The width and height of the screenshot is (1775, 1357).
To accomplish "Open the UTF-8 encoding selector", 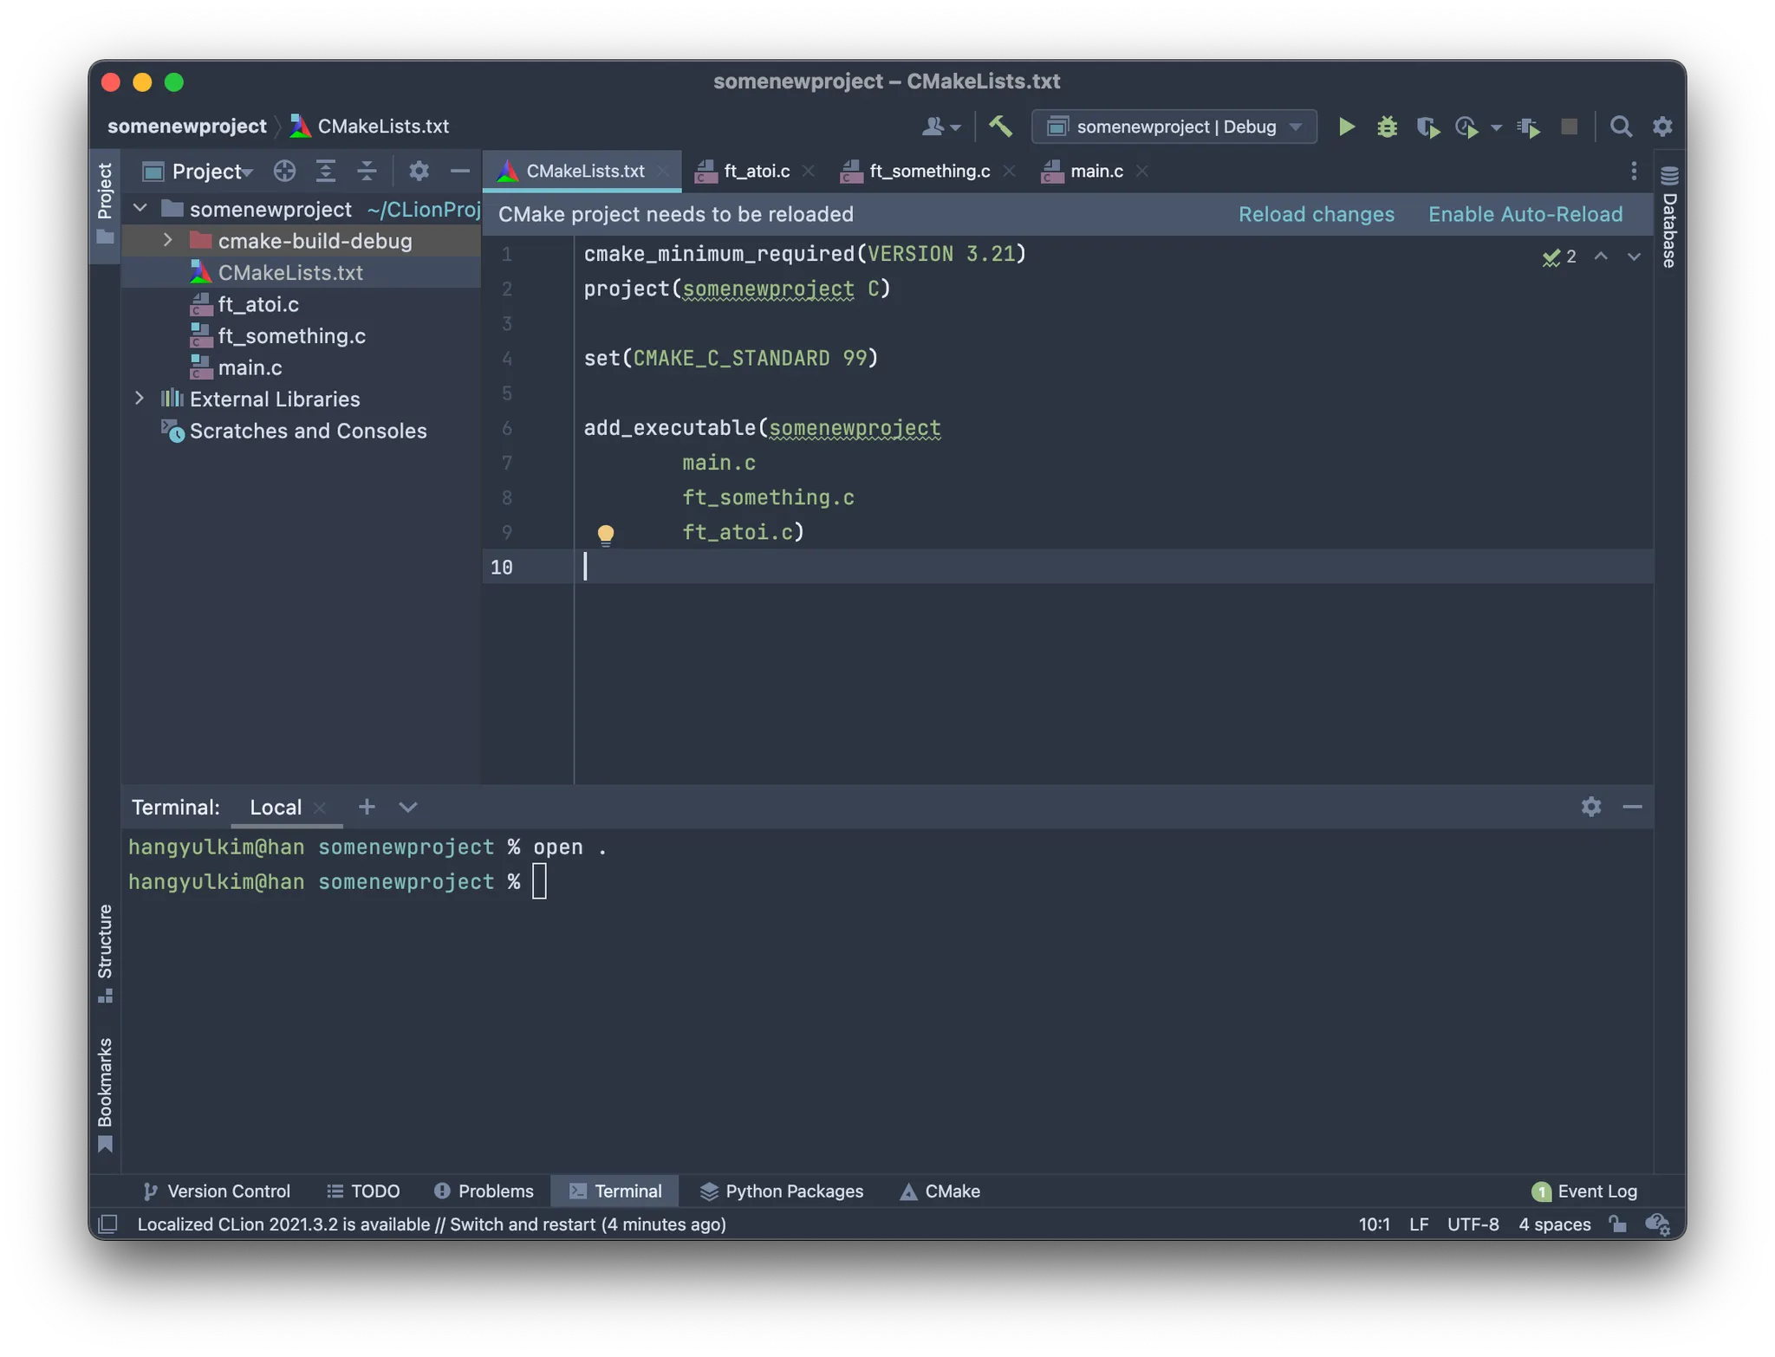I will 1473,1224.
